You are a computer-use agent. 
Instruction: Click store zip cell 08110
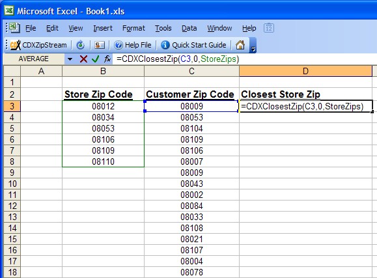pos(103,161)
